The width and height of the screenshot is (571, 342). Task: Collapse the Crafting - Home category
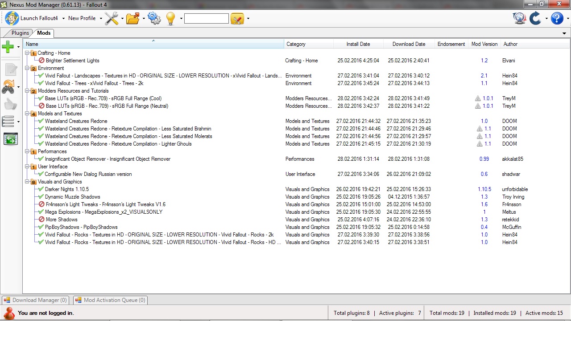click(x=27, y=53)
